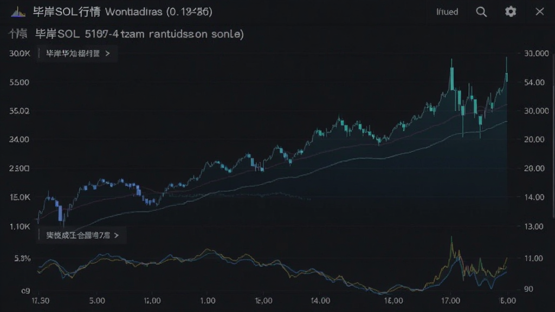Click the small icon preceding the 毕岸SOL 5167-4 subtitle

[x=18, y=34]
